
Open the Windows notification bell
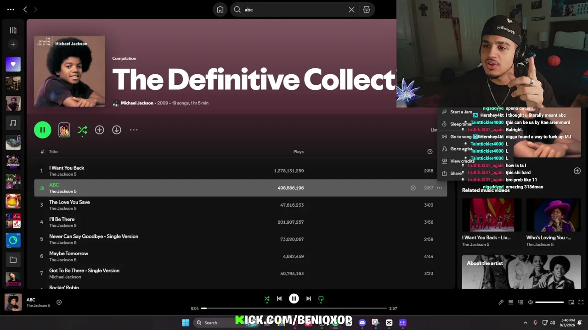(x=580, y=323)
